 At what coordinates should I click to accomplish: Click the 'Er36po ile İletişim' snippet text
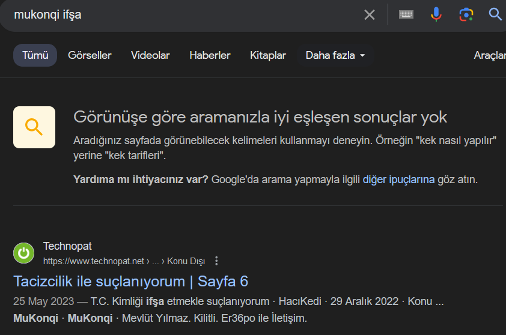pos(264,318)
